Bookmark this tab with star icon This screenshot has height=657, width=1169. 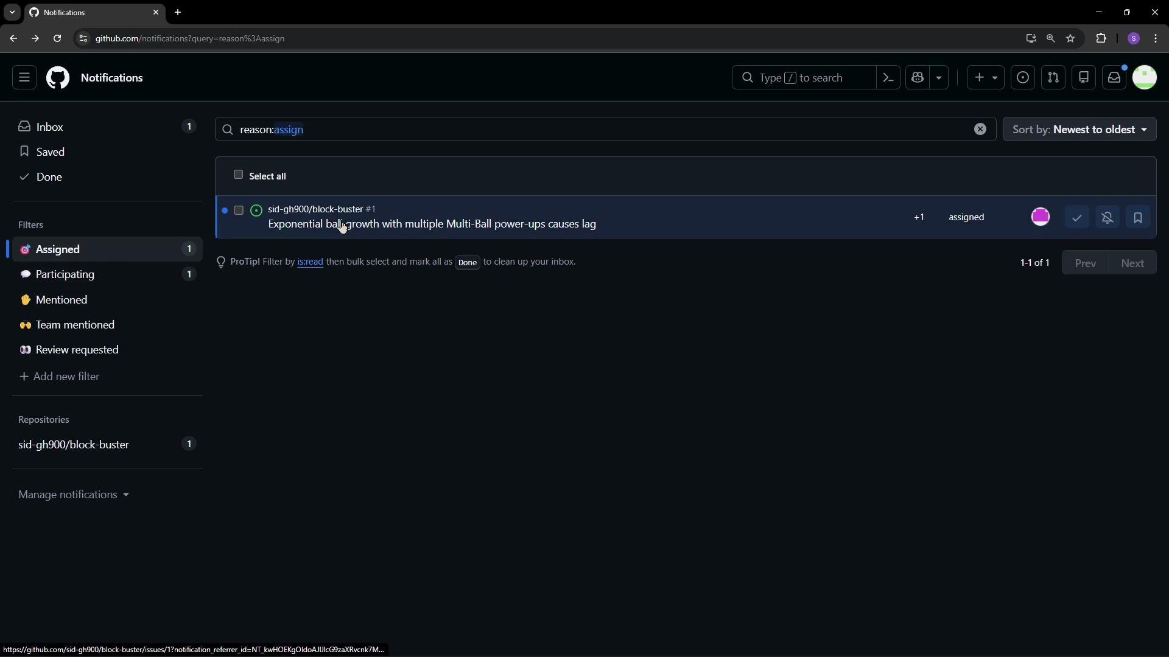[1071, 38]
